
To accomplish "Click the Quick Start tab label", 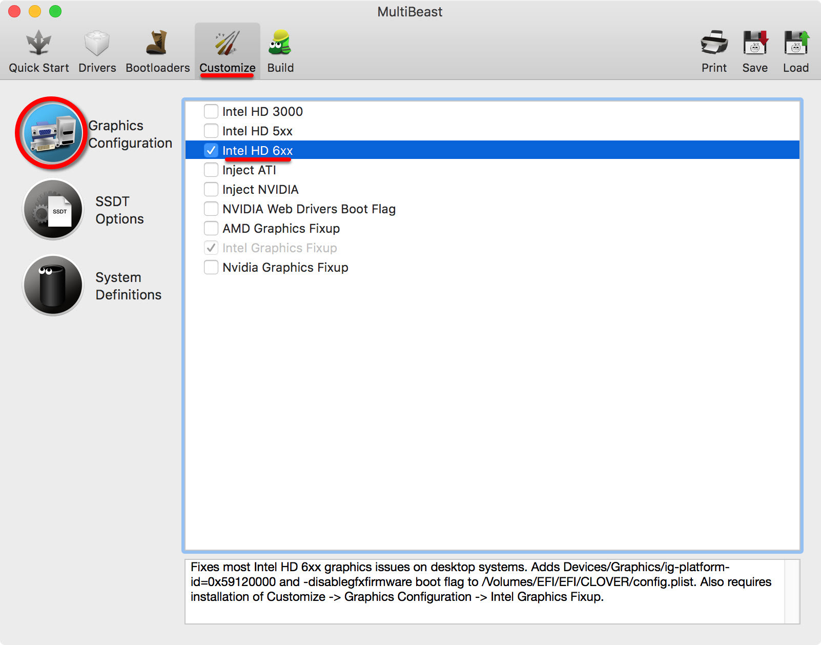I will [39, 68].
